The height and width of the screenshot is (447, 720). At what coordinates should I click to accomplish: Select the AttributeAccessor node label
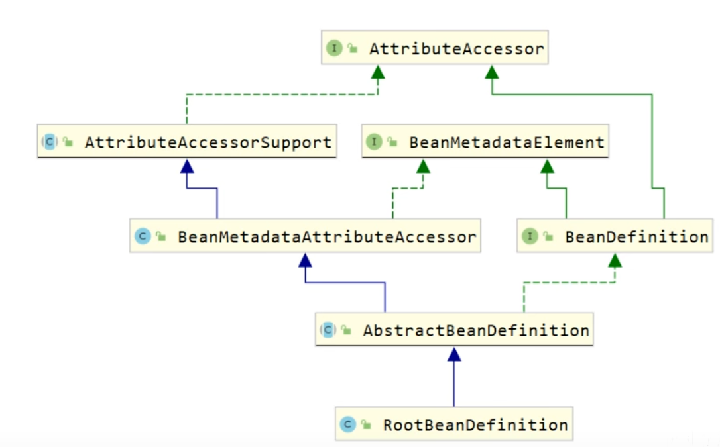[x=457, y=49]
